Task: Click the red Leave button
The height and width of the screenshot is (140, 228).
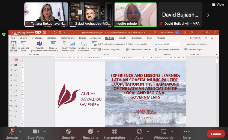Action: (x=216, y=134)
